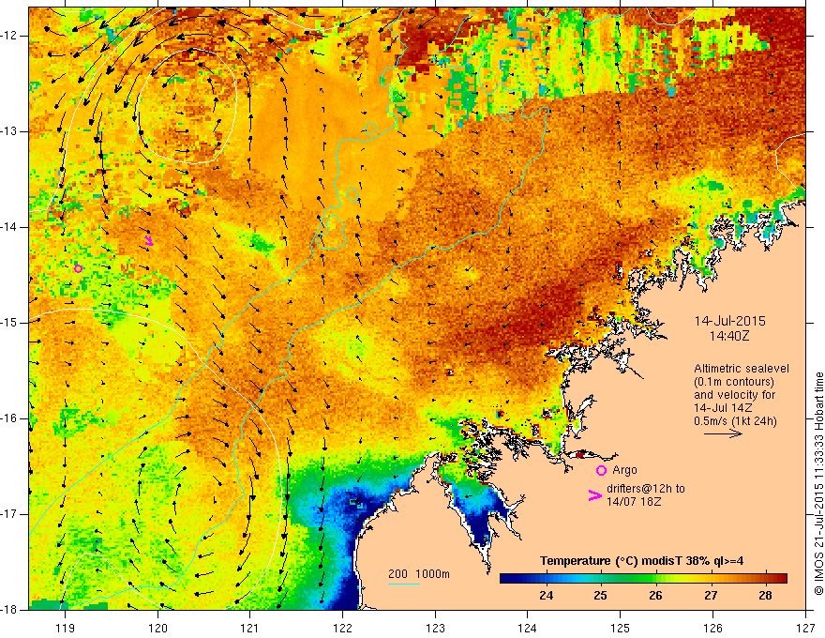825x638 pixels.
Task: Click the longitude axis label '120'
Action: click(x=157, y=628)
